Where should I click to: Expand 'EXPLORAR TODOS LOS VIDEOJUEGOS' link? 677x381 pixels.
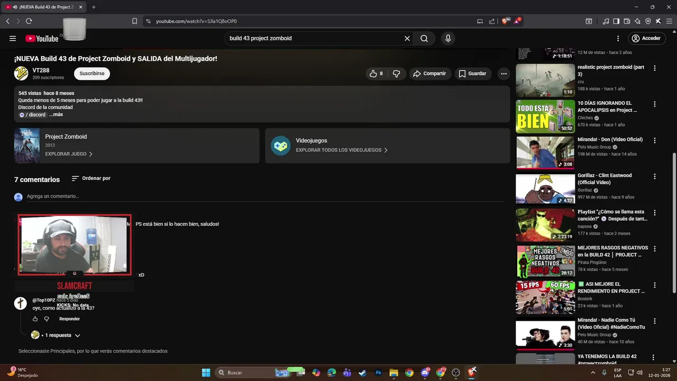pyautogui.click(x=342, y=150)
